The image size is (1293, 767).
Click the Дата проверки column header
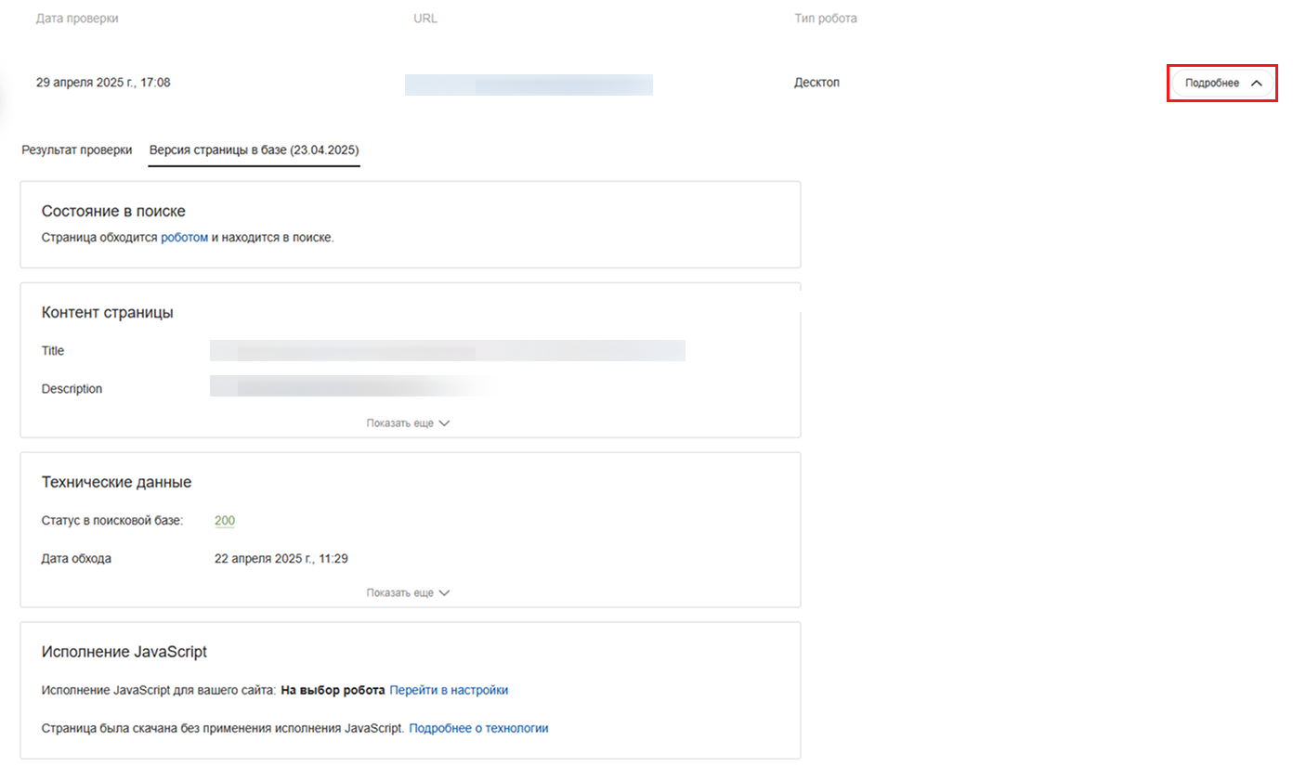pyautogui.click(x=77, y=19)
